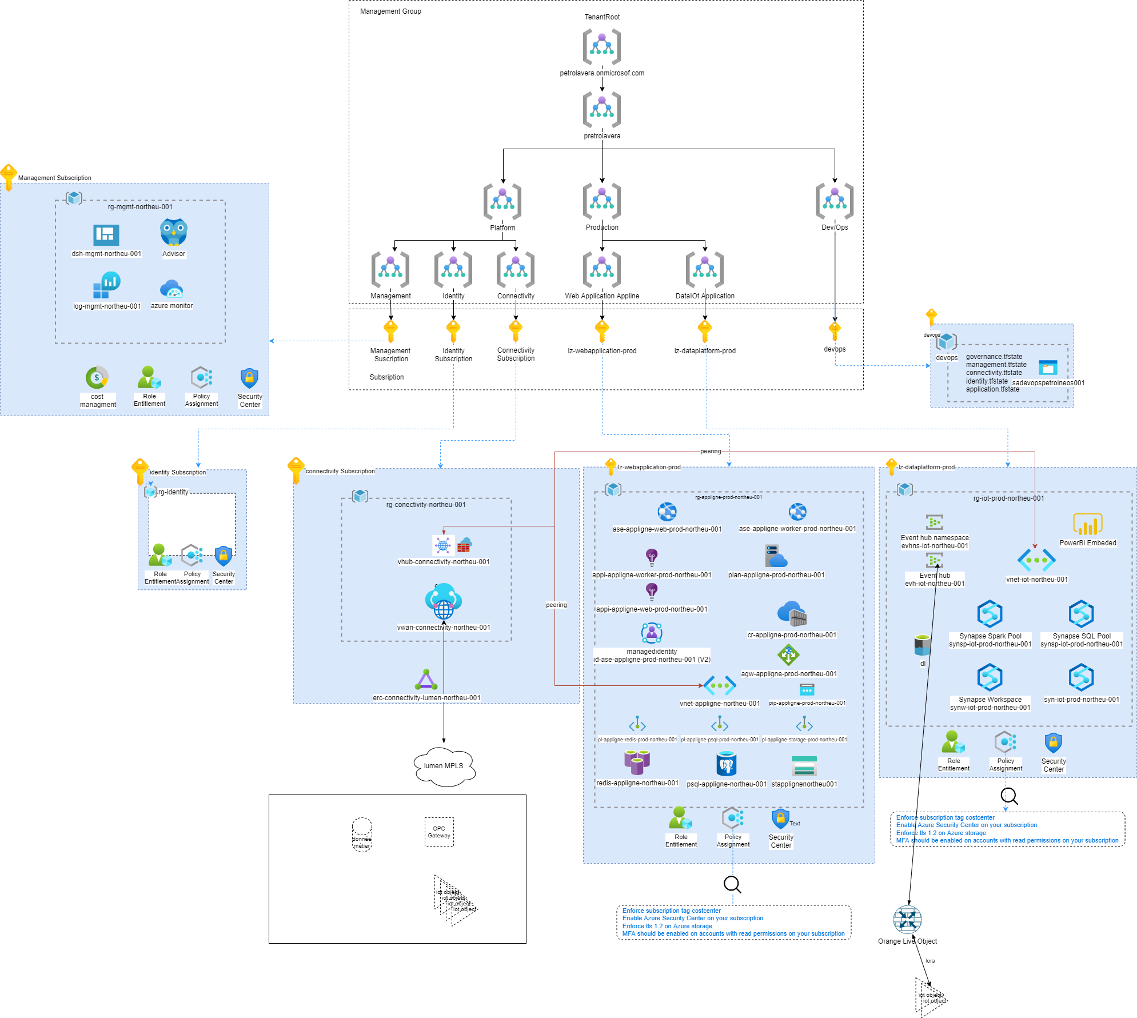The width and height of the screenshot is (1137, 1018).
Task: Click the psql-appligne-northeu-001 PostgreSQL icon
Action: [x=726, y=764]
